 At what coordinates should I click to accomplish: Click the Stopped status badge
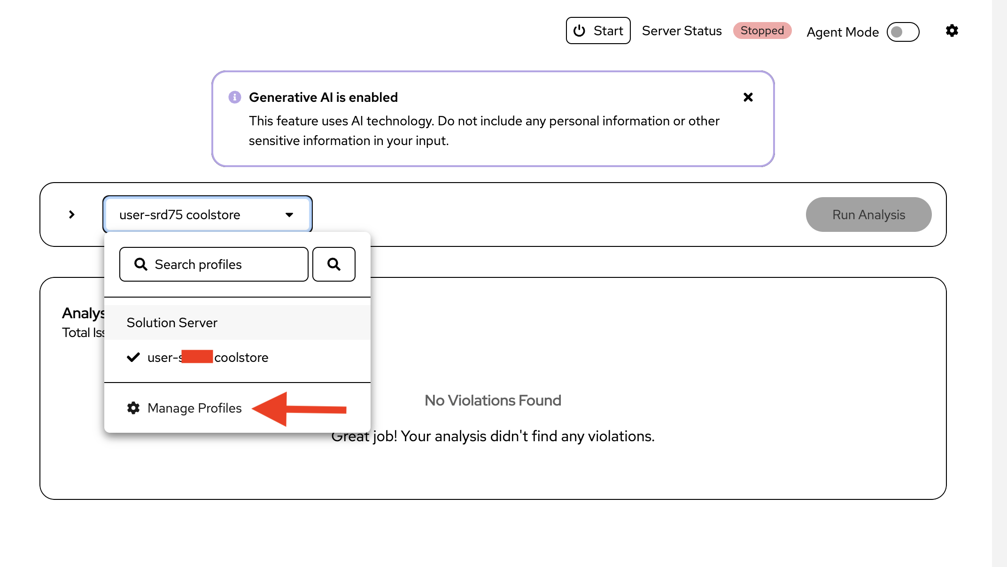click(762, 31)
